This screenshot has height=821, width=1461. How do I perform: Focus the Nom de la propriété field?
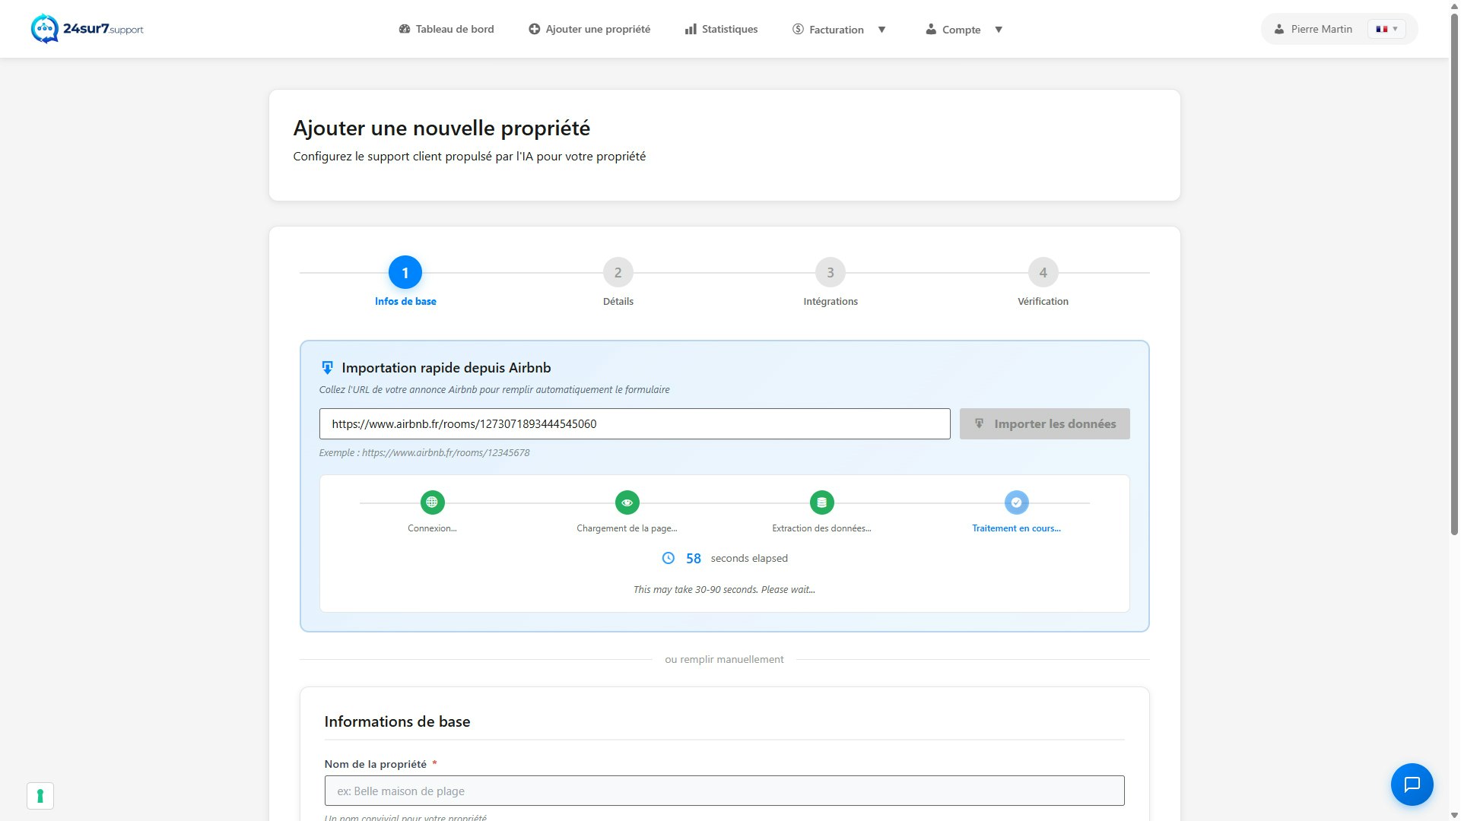(723, 791)
